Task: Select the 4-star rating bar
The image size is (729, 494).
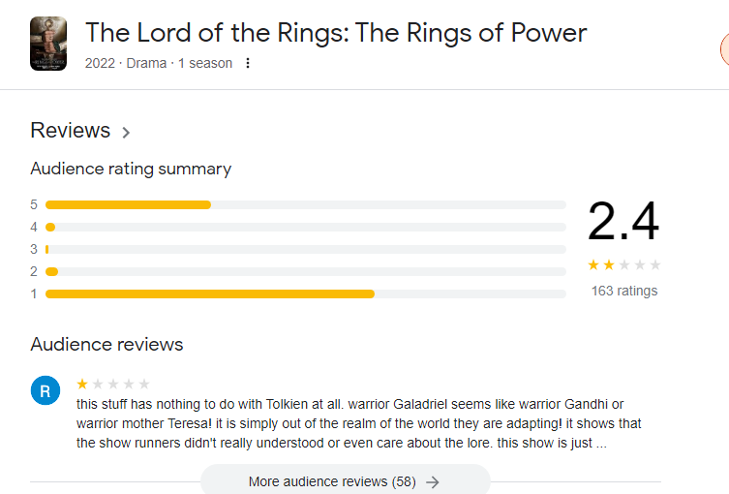Action: coord(305,227)
